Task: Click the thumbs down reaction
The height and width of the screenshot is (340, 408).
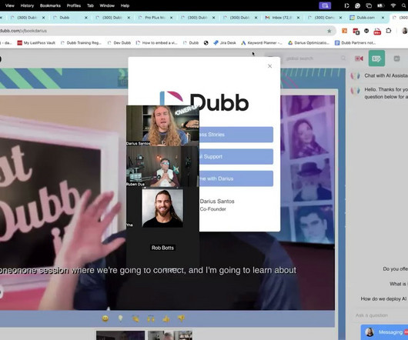Action: pos(181,318)
